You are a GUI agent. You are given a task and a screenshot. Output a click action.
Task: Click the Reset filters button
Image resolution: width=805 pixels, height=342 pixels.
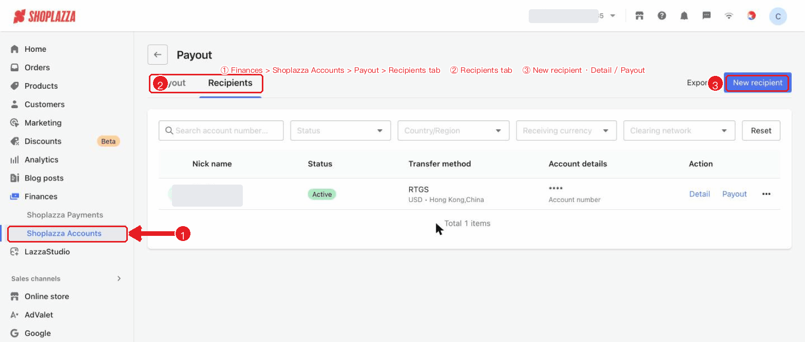coord(761,131)
